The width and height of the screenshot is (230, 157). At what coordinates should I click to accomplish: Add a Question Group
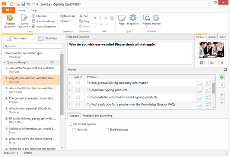[43, 21]
